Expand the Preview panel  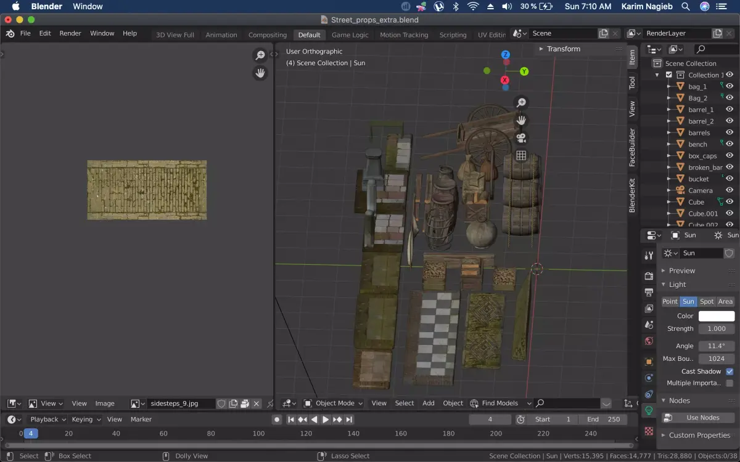[681, 270]
